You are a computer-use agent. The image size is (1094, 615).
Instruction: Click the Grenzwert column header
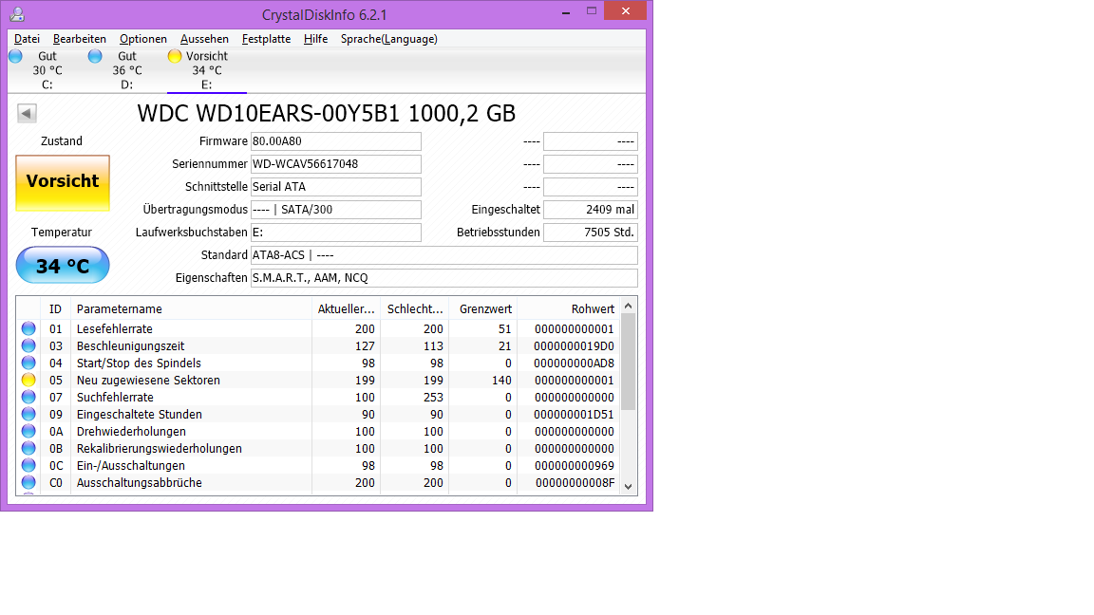click(x=482, y=308)
